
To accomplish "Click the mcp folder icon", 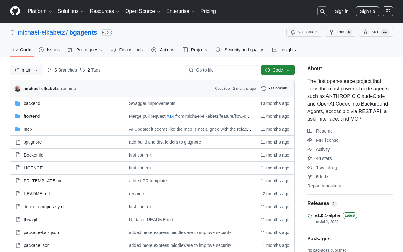I will (x=18, y=129).
